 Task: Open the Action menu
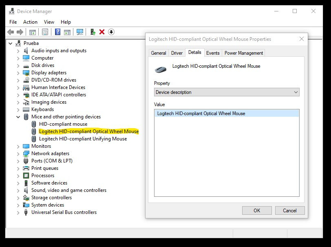coord(30,22)
